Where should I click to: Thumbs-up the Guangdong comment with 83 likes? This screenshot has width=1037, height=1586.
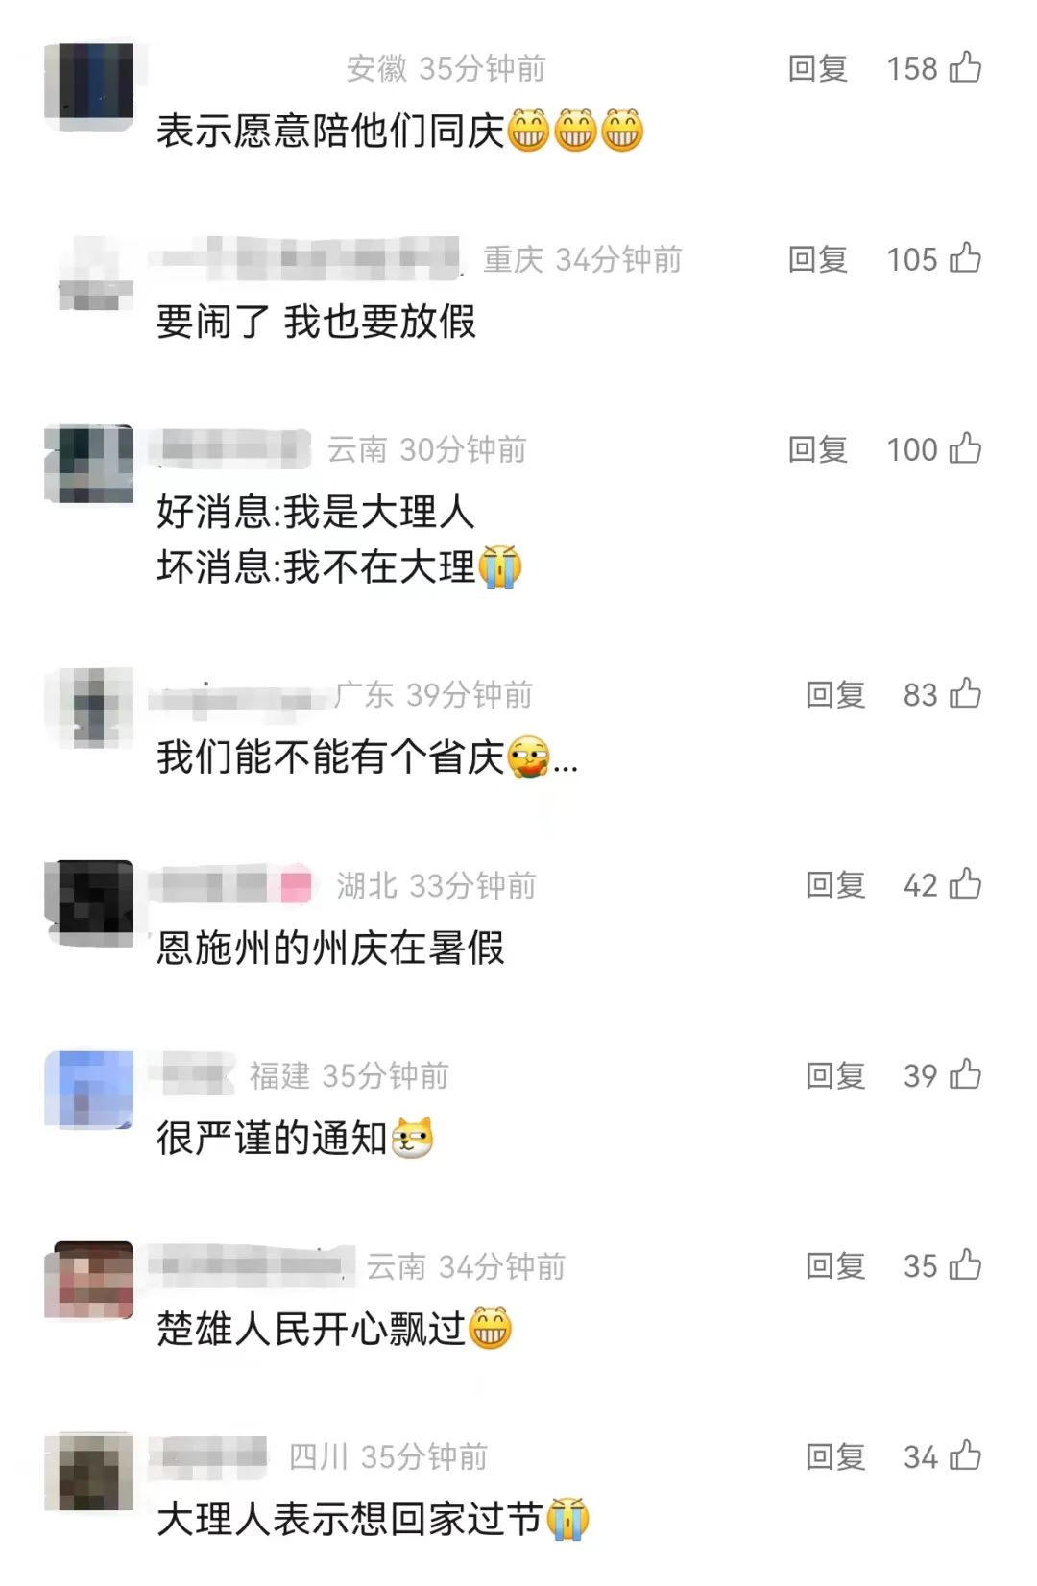(965, 693)
